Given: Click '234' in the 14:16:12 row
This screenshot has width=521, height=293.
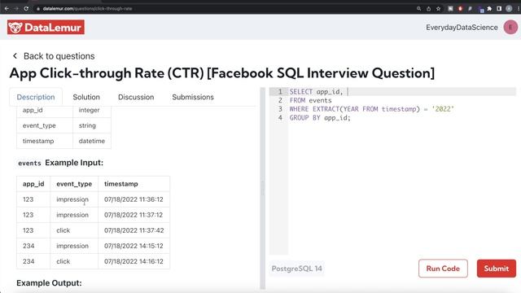Looking at the screenshot, I should click(x=28, y=261).
